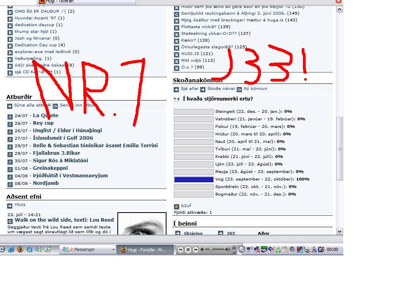Click the G icon beside Samþykkt reykingabann
Viewport: 406px width, 304px height.
click(x=176, y=14)
